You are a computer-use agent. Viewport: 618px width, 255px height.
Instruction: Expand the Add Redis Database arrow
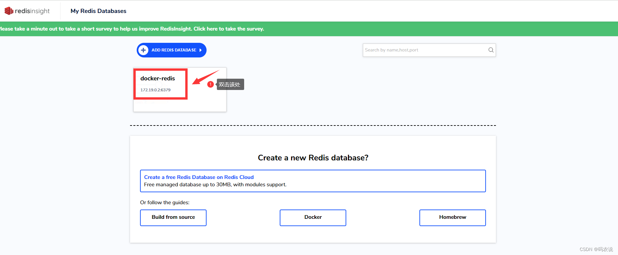[201, 50]
